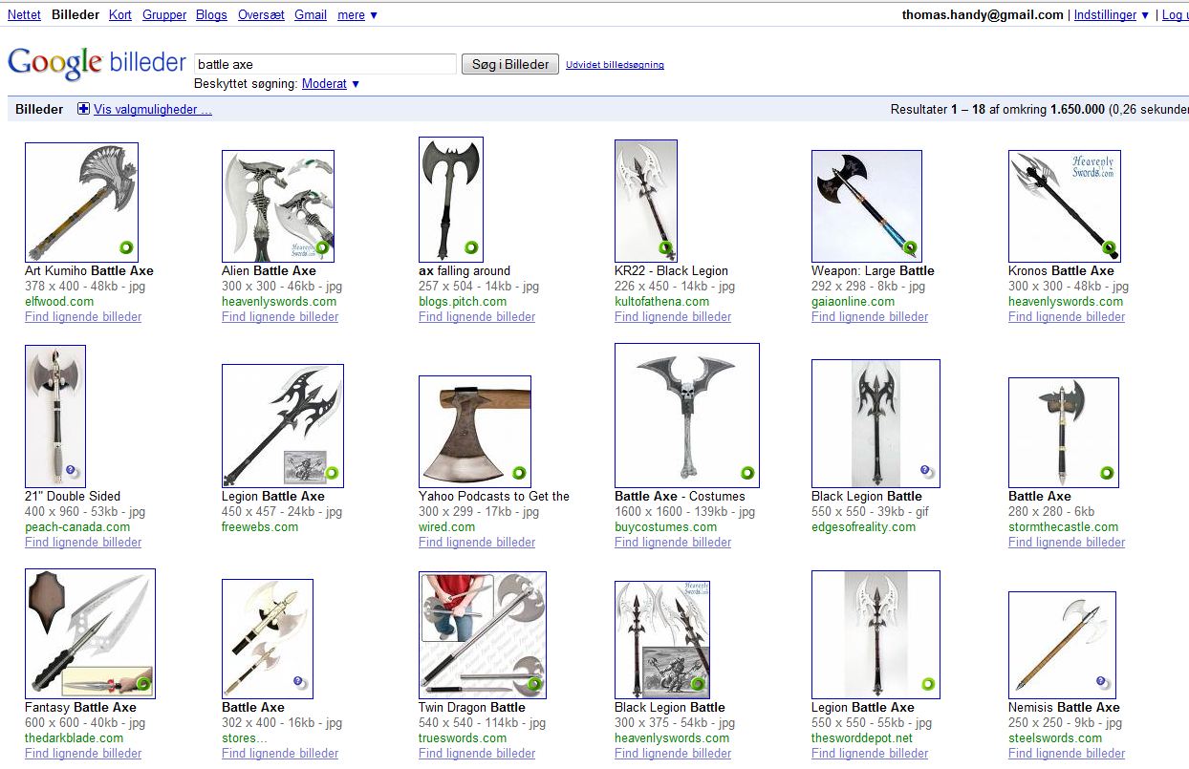This screenshot has width=1189, height=769.
Task: Click the kultofathena.com domain text
Action: pyautogui.click(x=662, y=302)
